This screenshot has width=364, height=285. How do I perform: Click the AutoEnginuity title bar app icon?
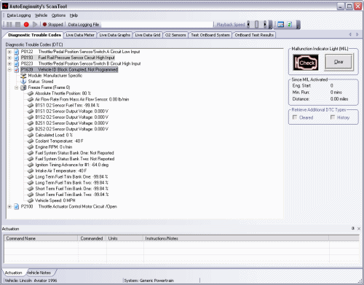pos(5,6)
